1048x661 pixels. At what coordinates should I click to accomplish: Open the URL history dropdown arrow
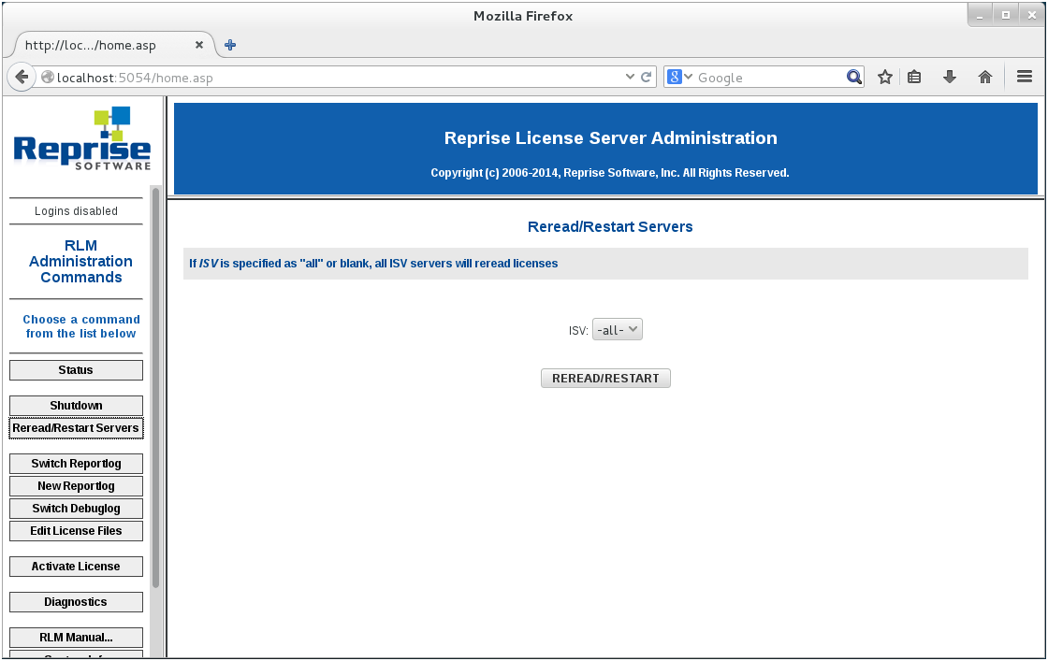tap(630, 77)
